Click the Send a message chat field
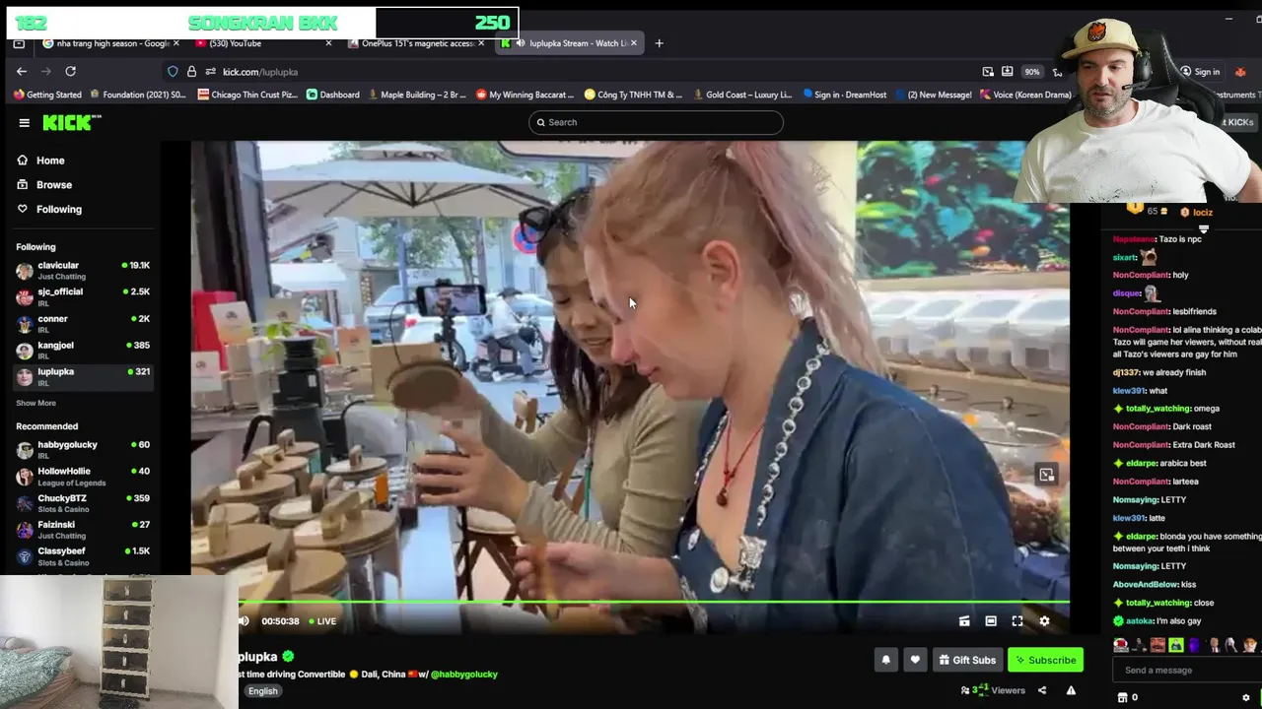Screen dimensions: 1262x709 (x=1187, y=671)
